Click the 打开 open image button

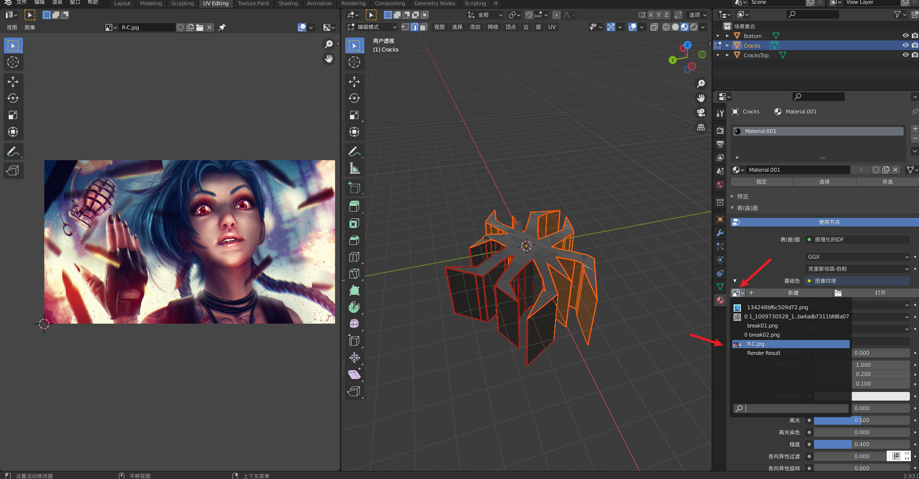coord(875,293)
